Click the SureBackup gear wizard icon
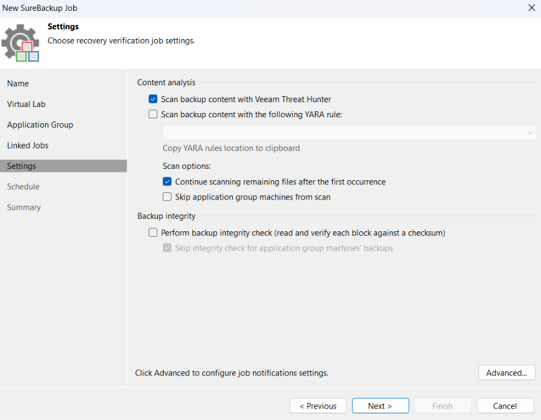 (20, 43)
